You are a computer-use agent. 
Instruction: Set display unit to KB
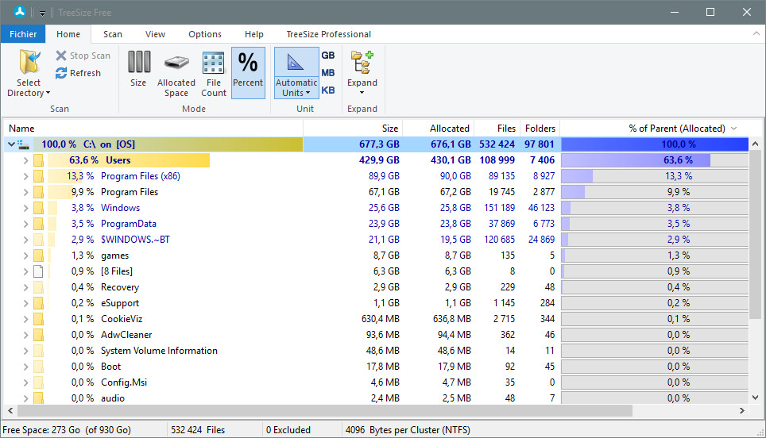[x=328, y=90]
